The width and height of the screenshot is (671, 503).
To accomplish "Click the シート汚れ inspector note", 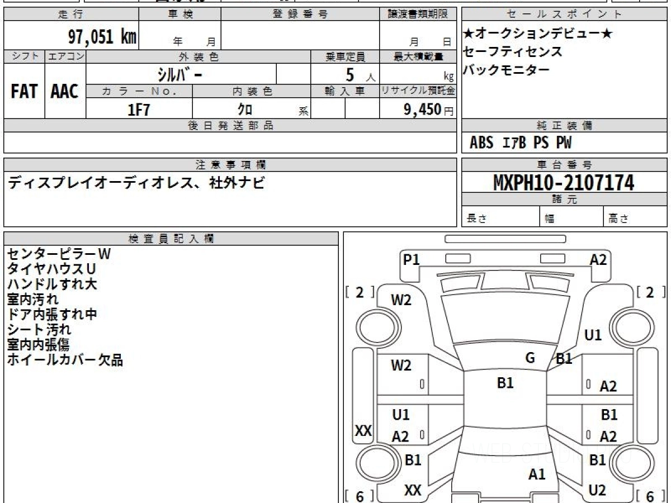I will pos(39,329).
